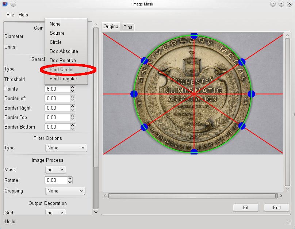Click the settings panel vertical scrollbar
The width and height of the screenshot is (295, 229).
(x=96, y=97)
